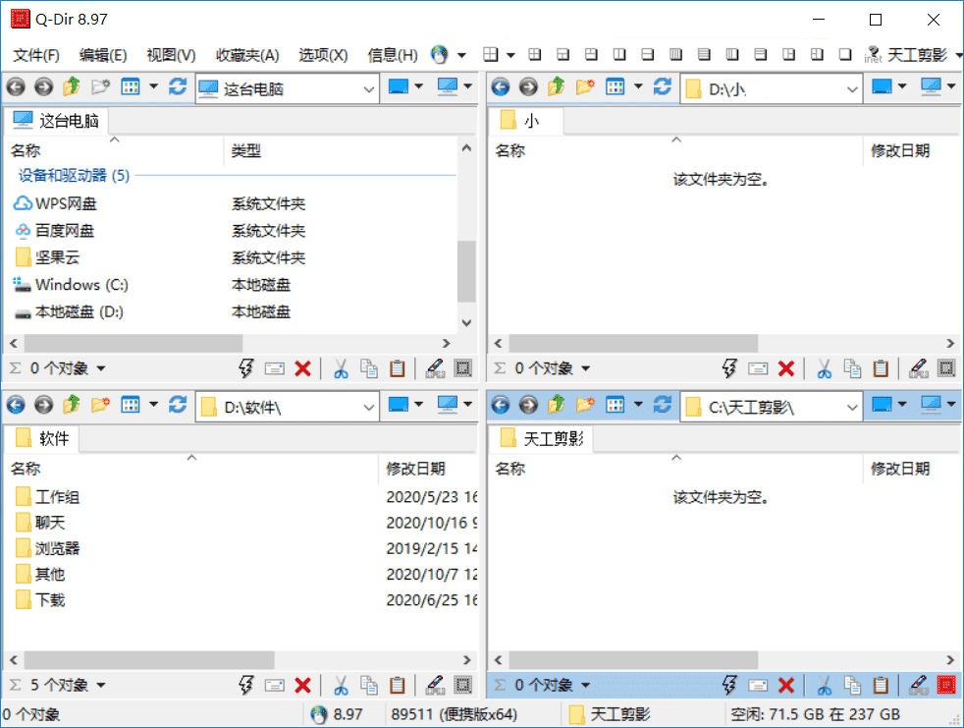Click the copy icon under the 这台电脑 pane

coord(368,367)
